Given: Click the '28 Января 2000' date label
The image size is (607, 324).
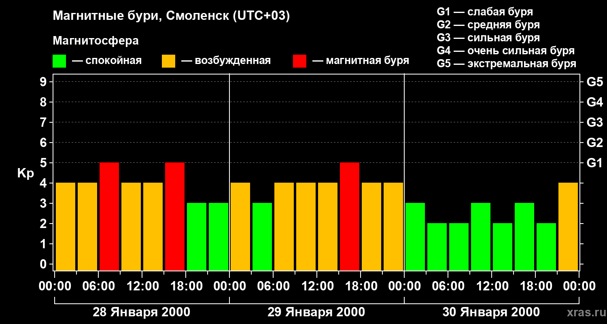Looking at the screenshot, I should (142, 312).
